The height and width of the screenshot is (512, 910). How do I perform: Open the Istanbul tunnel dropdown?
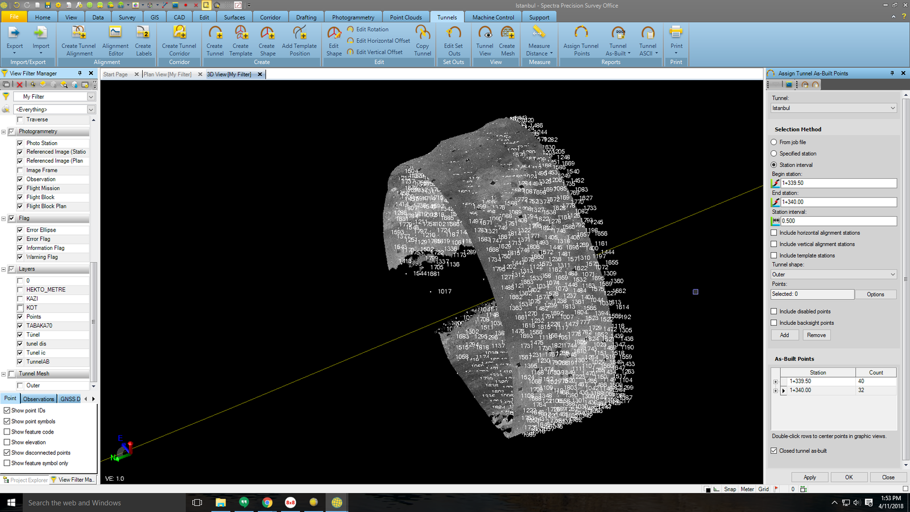coord(891,108)
